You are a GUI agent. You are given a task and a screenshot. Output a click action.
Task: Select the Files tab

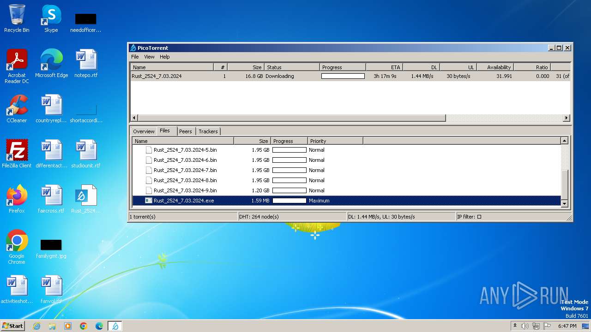(165, 131)
